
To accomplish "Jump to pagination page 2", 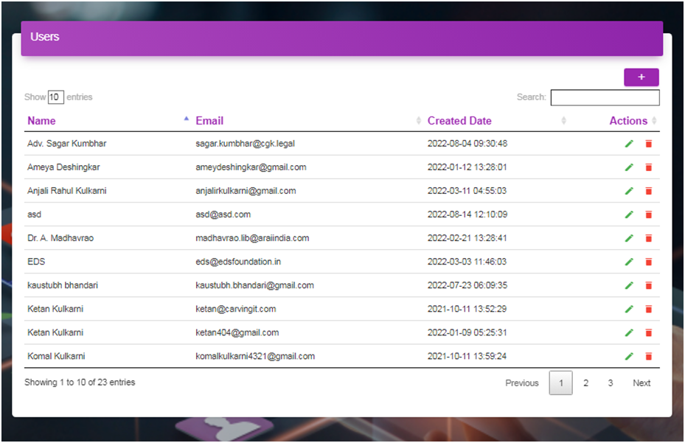I will point(586,383).
